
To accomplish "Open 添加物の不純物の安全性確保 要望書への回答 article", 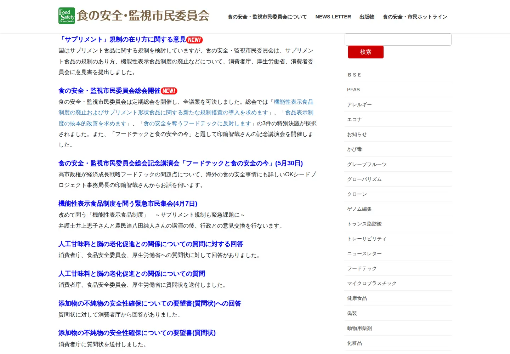I will click(150, 303).
